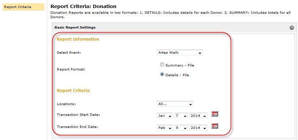Click the orange Report Information section heading

pos(78,39)
